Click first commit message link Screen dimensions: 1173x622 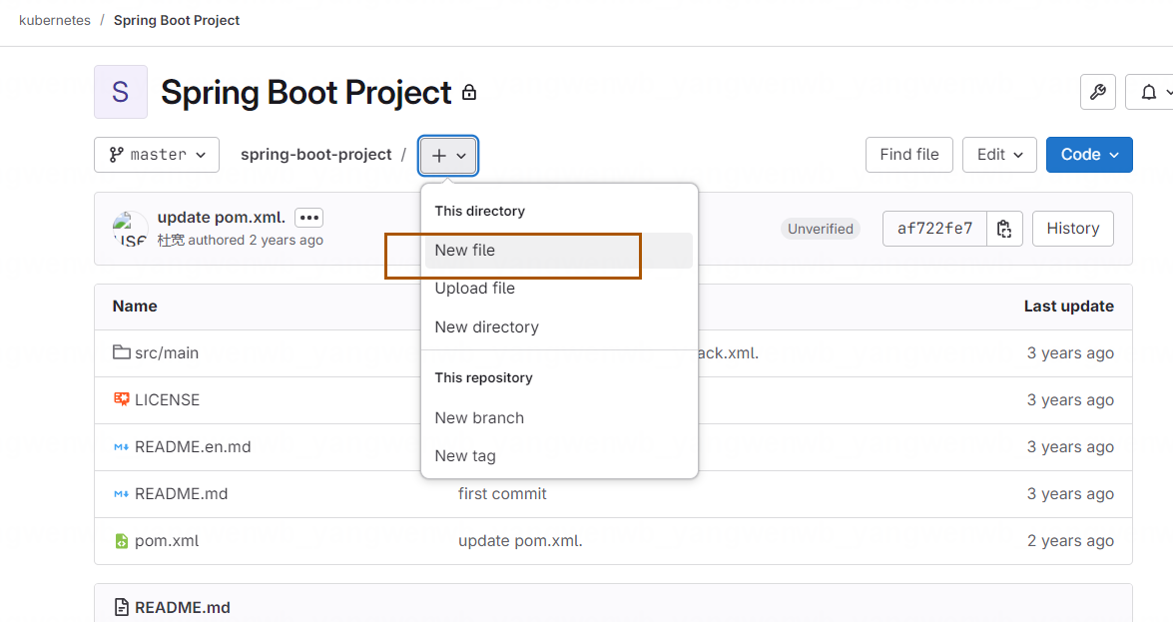[x=503, y=494]
